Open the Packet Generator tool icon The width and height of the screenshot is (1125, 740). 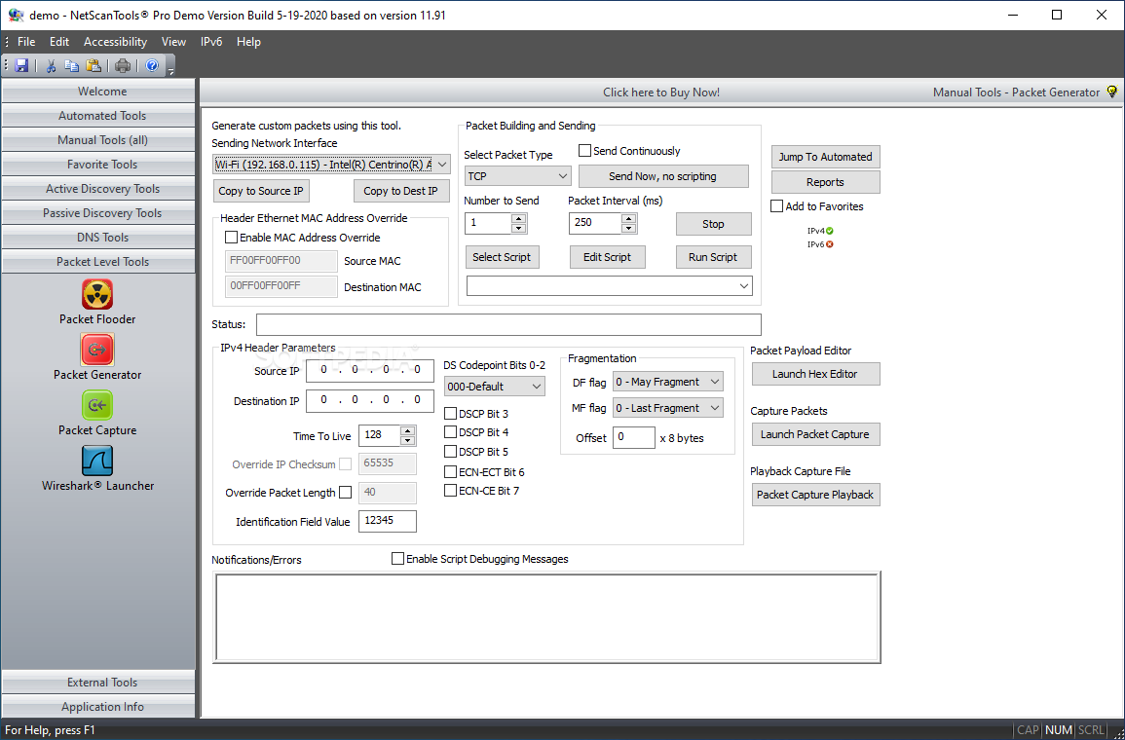[96, 350]
